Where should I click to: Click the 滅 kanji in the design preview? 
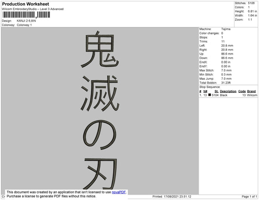coord(100,93)
